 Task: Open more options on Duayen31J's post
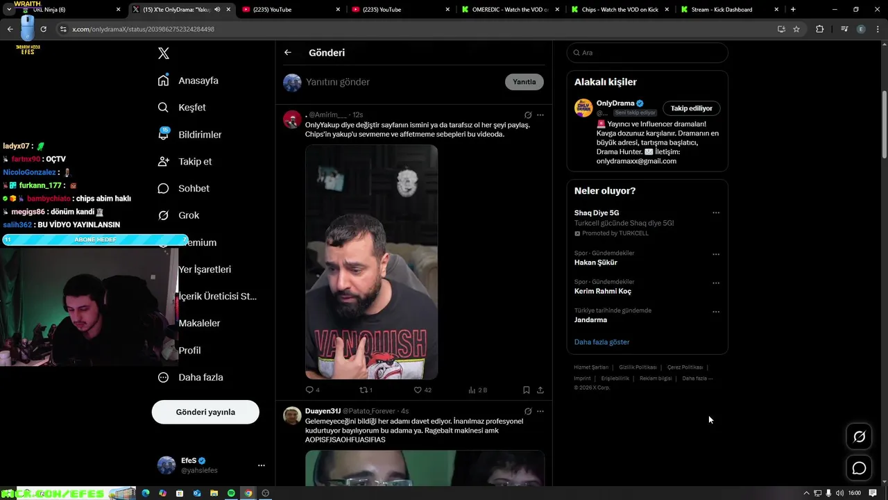540,411
